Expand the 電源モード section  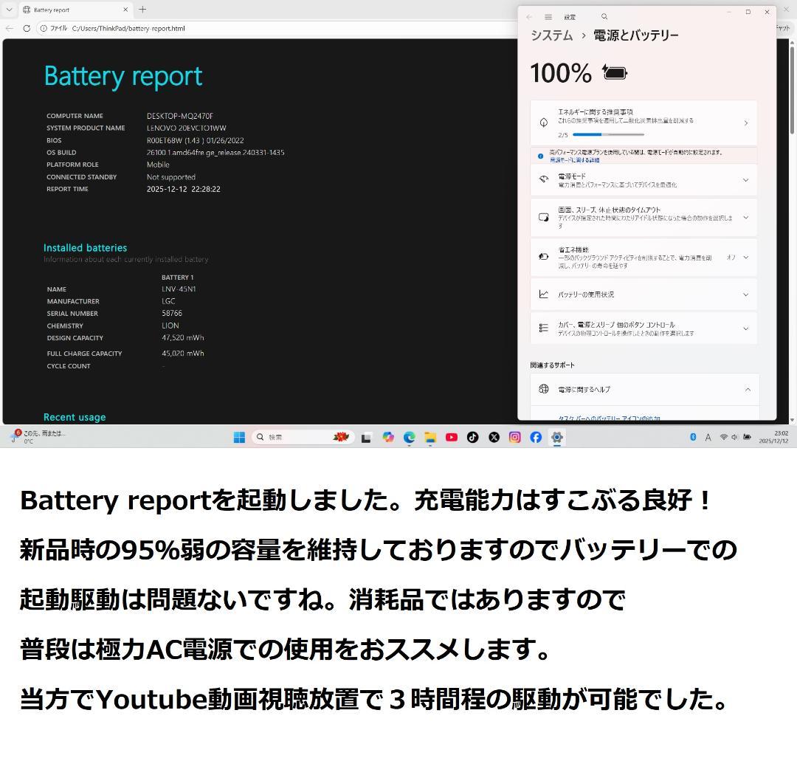(746, 180)
